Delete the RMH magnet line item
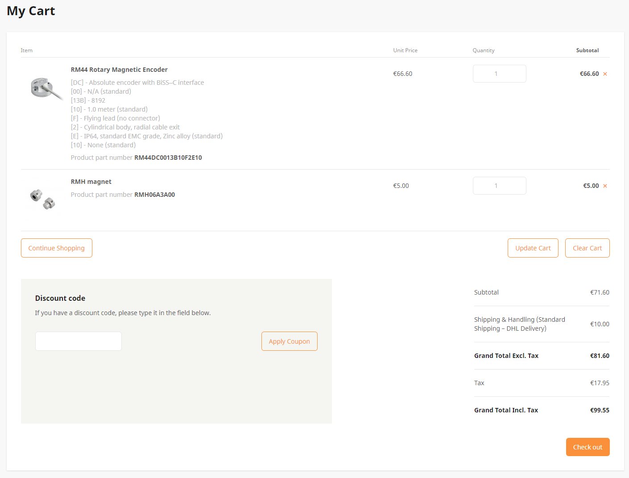629x478 pixels. pyautogui.click(x=605, y=186)
